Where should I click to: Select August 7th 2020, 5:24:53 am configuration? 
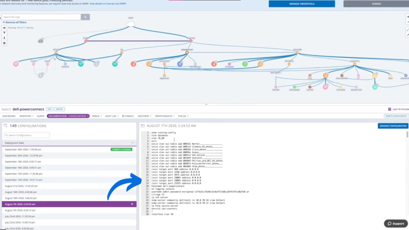[69, 204]
